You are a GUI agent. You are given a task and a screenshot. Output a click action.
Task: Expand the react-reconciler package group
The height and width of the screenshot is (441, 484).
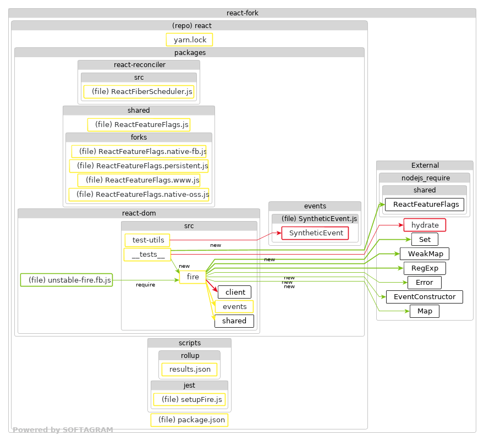tap(139, 64)
